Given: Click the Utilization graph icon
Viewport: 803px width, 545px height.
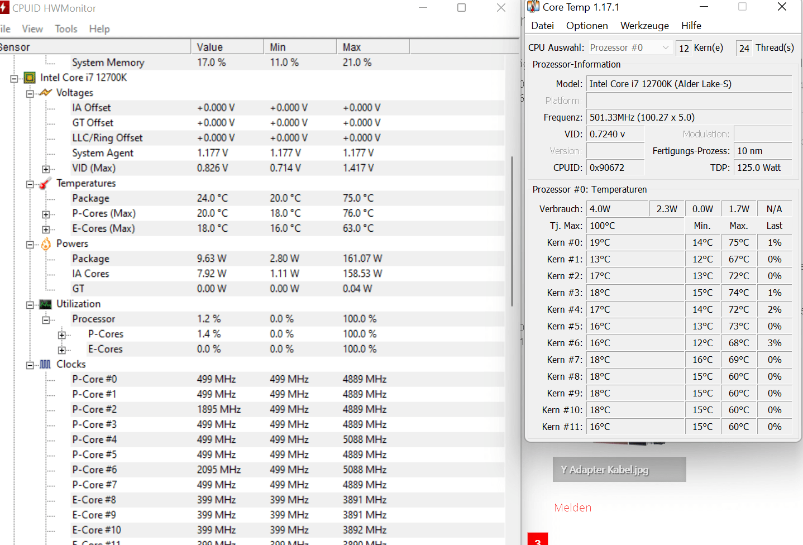Looking at the screenshot, I should pyautogui.click(x=45, y=304).
